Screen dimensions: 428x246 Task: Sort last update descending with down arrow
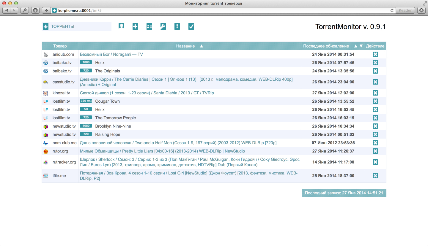click(x=361, y=46)
